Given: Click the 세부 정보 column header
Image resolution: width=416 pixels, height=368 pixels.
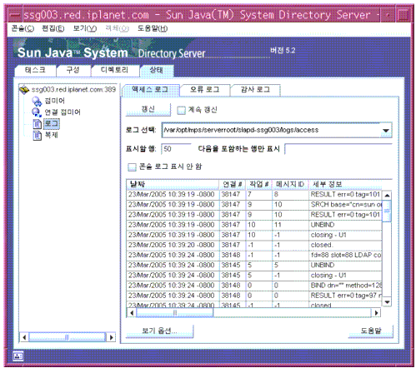Looking at the screenshot, I should (x=345, y=184).
